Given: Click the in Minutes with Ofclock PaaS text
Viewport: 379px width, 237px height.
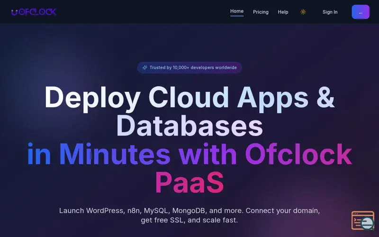Looking at the screenshot, I should tap(189, 168).
